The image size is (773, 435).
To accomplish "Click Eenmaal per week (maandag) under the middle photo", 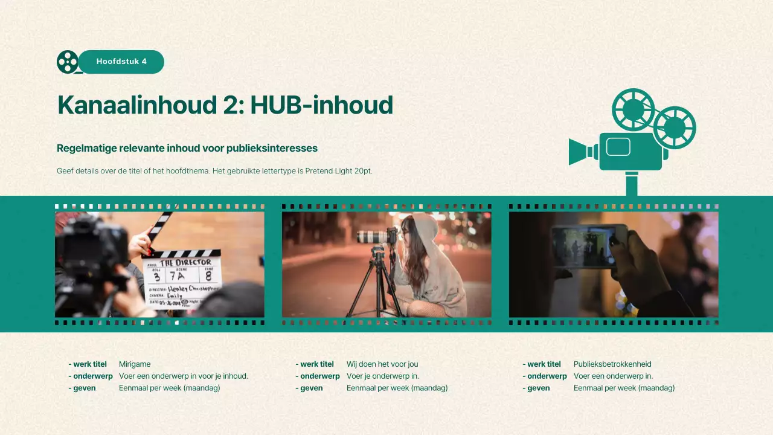I will coord(397,388).
